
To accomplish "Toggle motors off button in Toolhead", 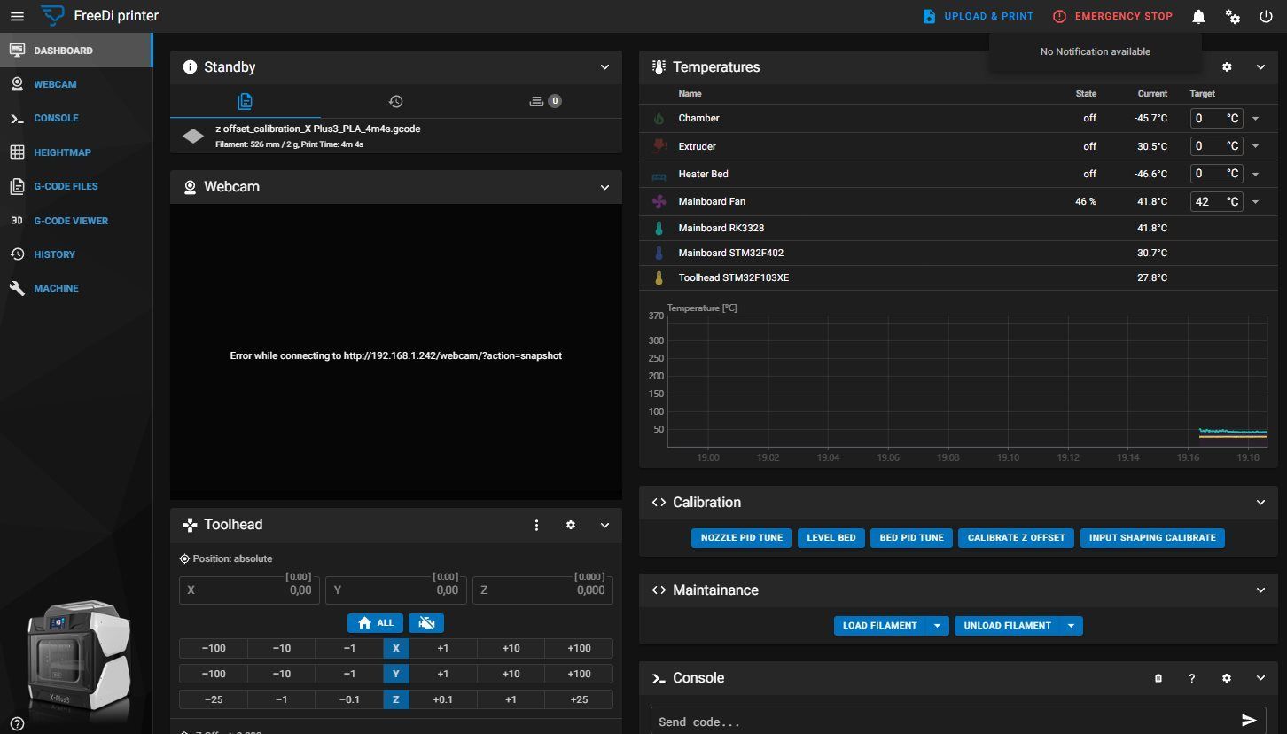I will (x=426, y=622).
